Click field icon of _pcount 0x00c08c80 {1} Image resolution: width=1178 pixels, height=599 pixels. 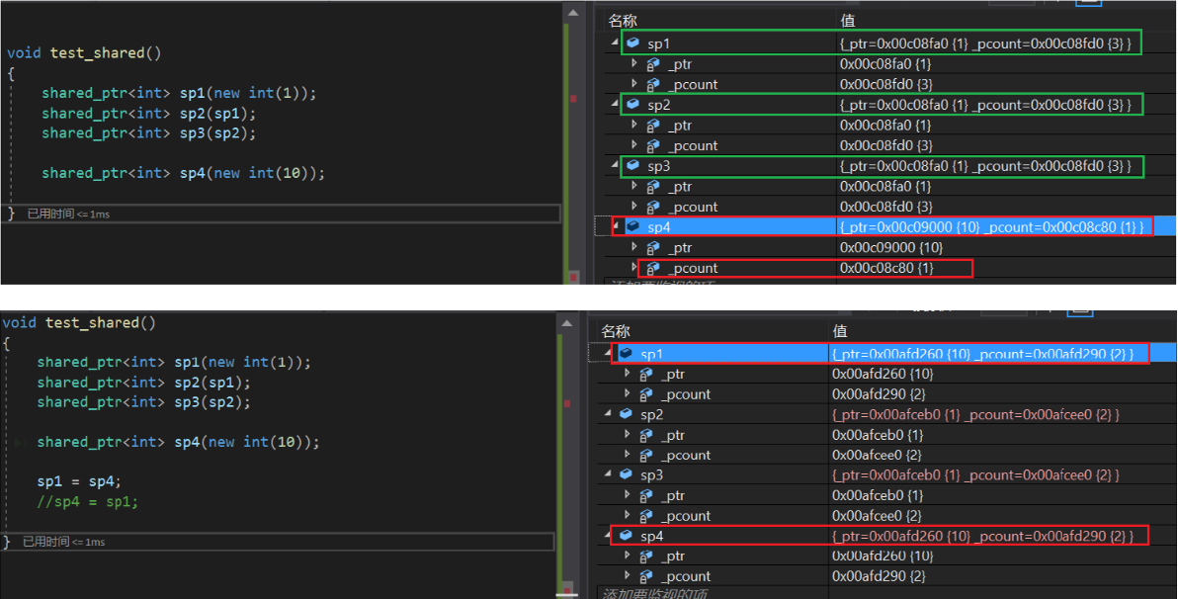pyautogui.click(x=653, y=268)
